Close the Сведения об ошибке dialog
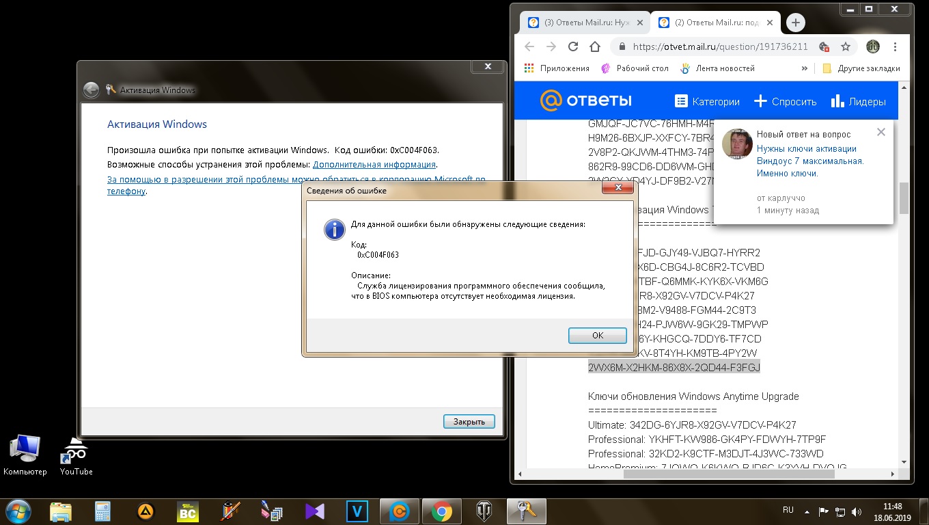Screen dimensions: 929x525 tap(618, 188)
